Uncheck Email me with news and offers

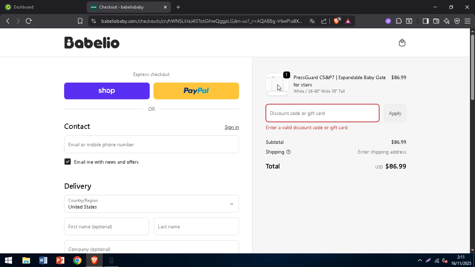tap(67, 162)
